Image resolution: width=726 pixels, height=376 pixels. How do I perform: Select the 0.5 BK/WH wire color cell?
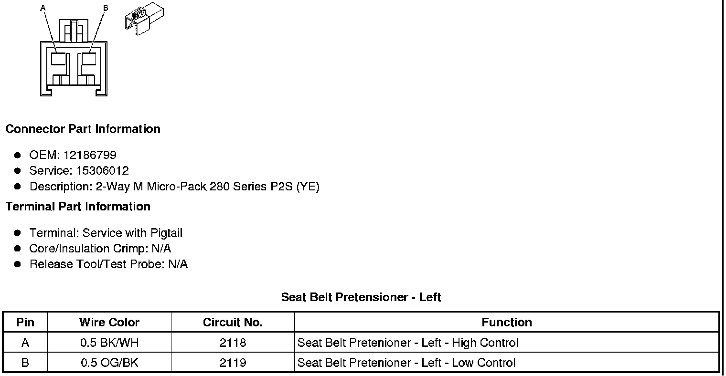[109, 343]
